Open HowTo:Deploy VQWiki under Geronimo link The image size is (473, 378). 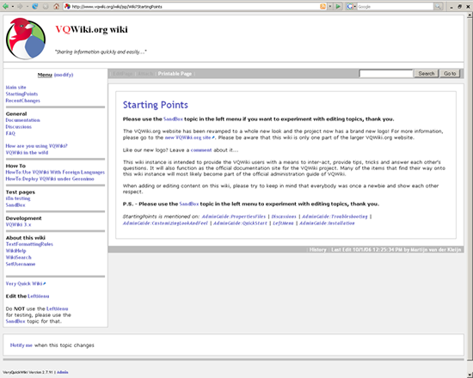coord(50,179)
